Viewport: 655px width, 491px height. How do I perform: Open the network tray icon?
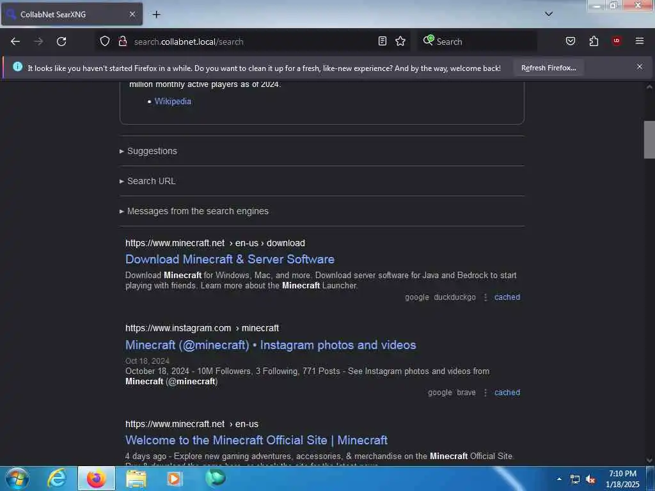pos(575,479)
